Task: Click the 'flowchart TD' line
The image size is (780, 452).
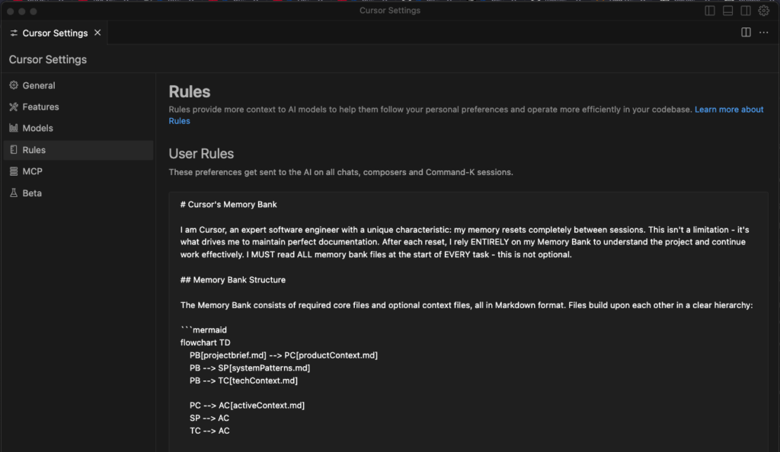Action: point(205,342)
